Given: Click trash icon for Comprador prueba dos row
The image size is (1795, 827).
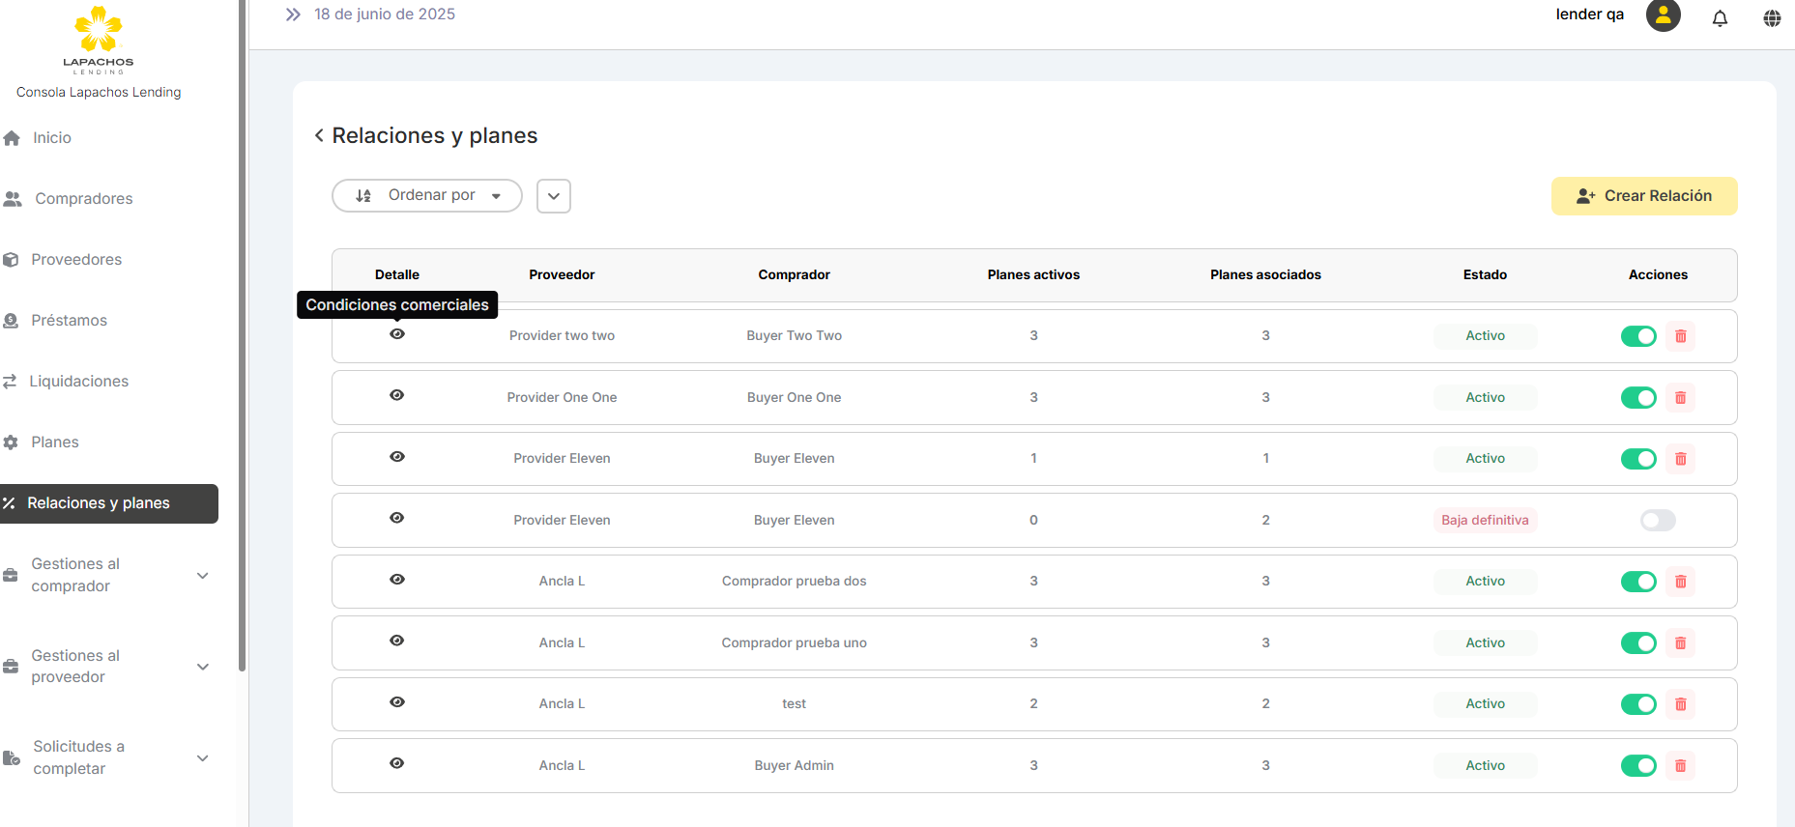Looking at the screenshot, I should [1680, 582].
